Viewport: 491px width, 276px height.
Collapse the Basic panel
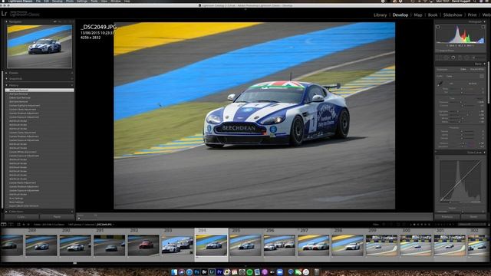[x=484, y=64]
